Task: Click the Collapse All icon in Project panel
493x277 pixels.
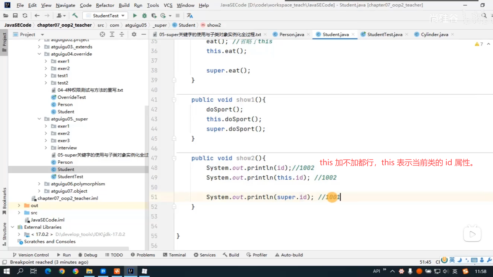Action: tap(122, 34)
